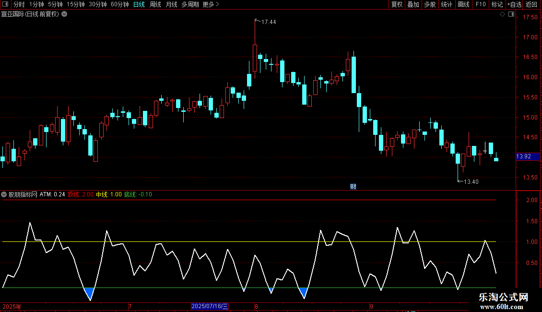The width and height of the screenshot is (542, 312).
Task: Switch to 月线 monthly chart
Action: 171,4
